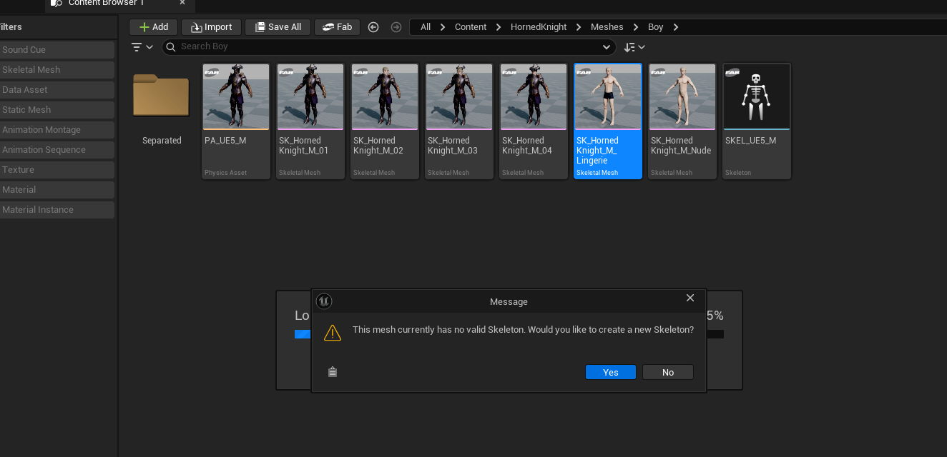The image size is (947, 457).
Task: Click the loading progress bar
Action: tap(303, 334)
